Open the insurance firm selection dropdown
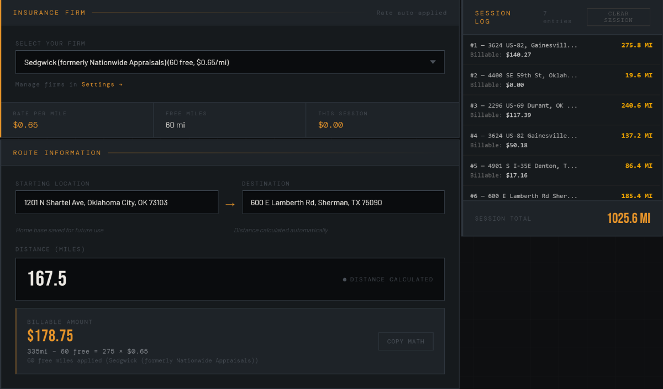This screenshot has height=389, width=663. [x=229, y=62]
